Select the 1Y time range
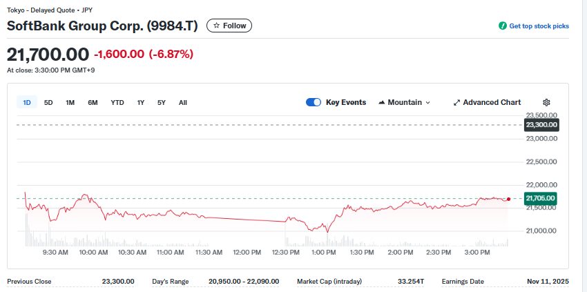Viewport: 587px width, 292px height. tap(140, 102)
